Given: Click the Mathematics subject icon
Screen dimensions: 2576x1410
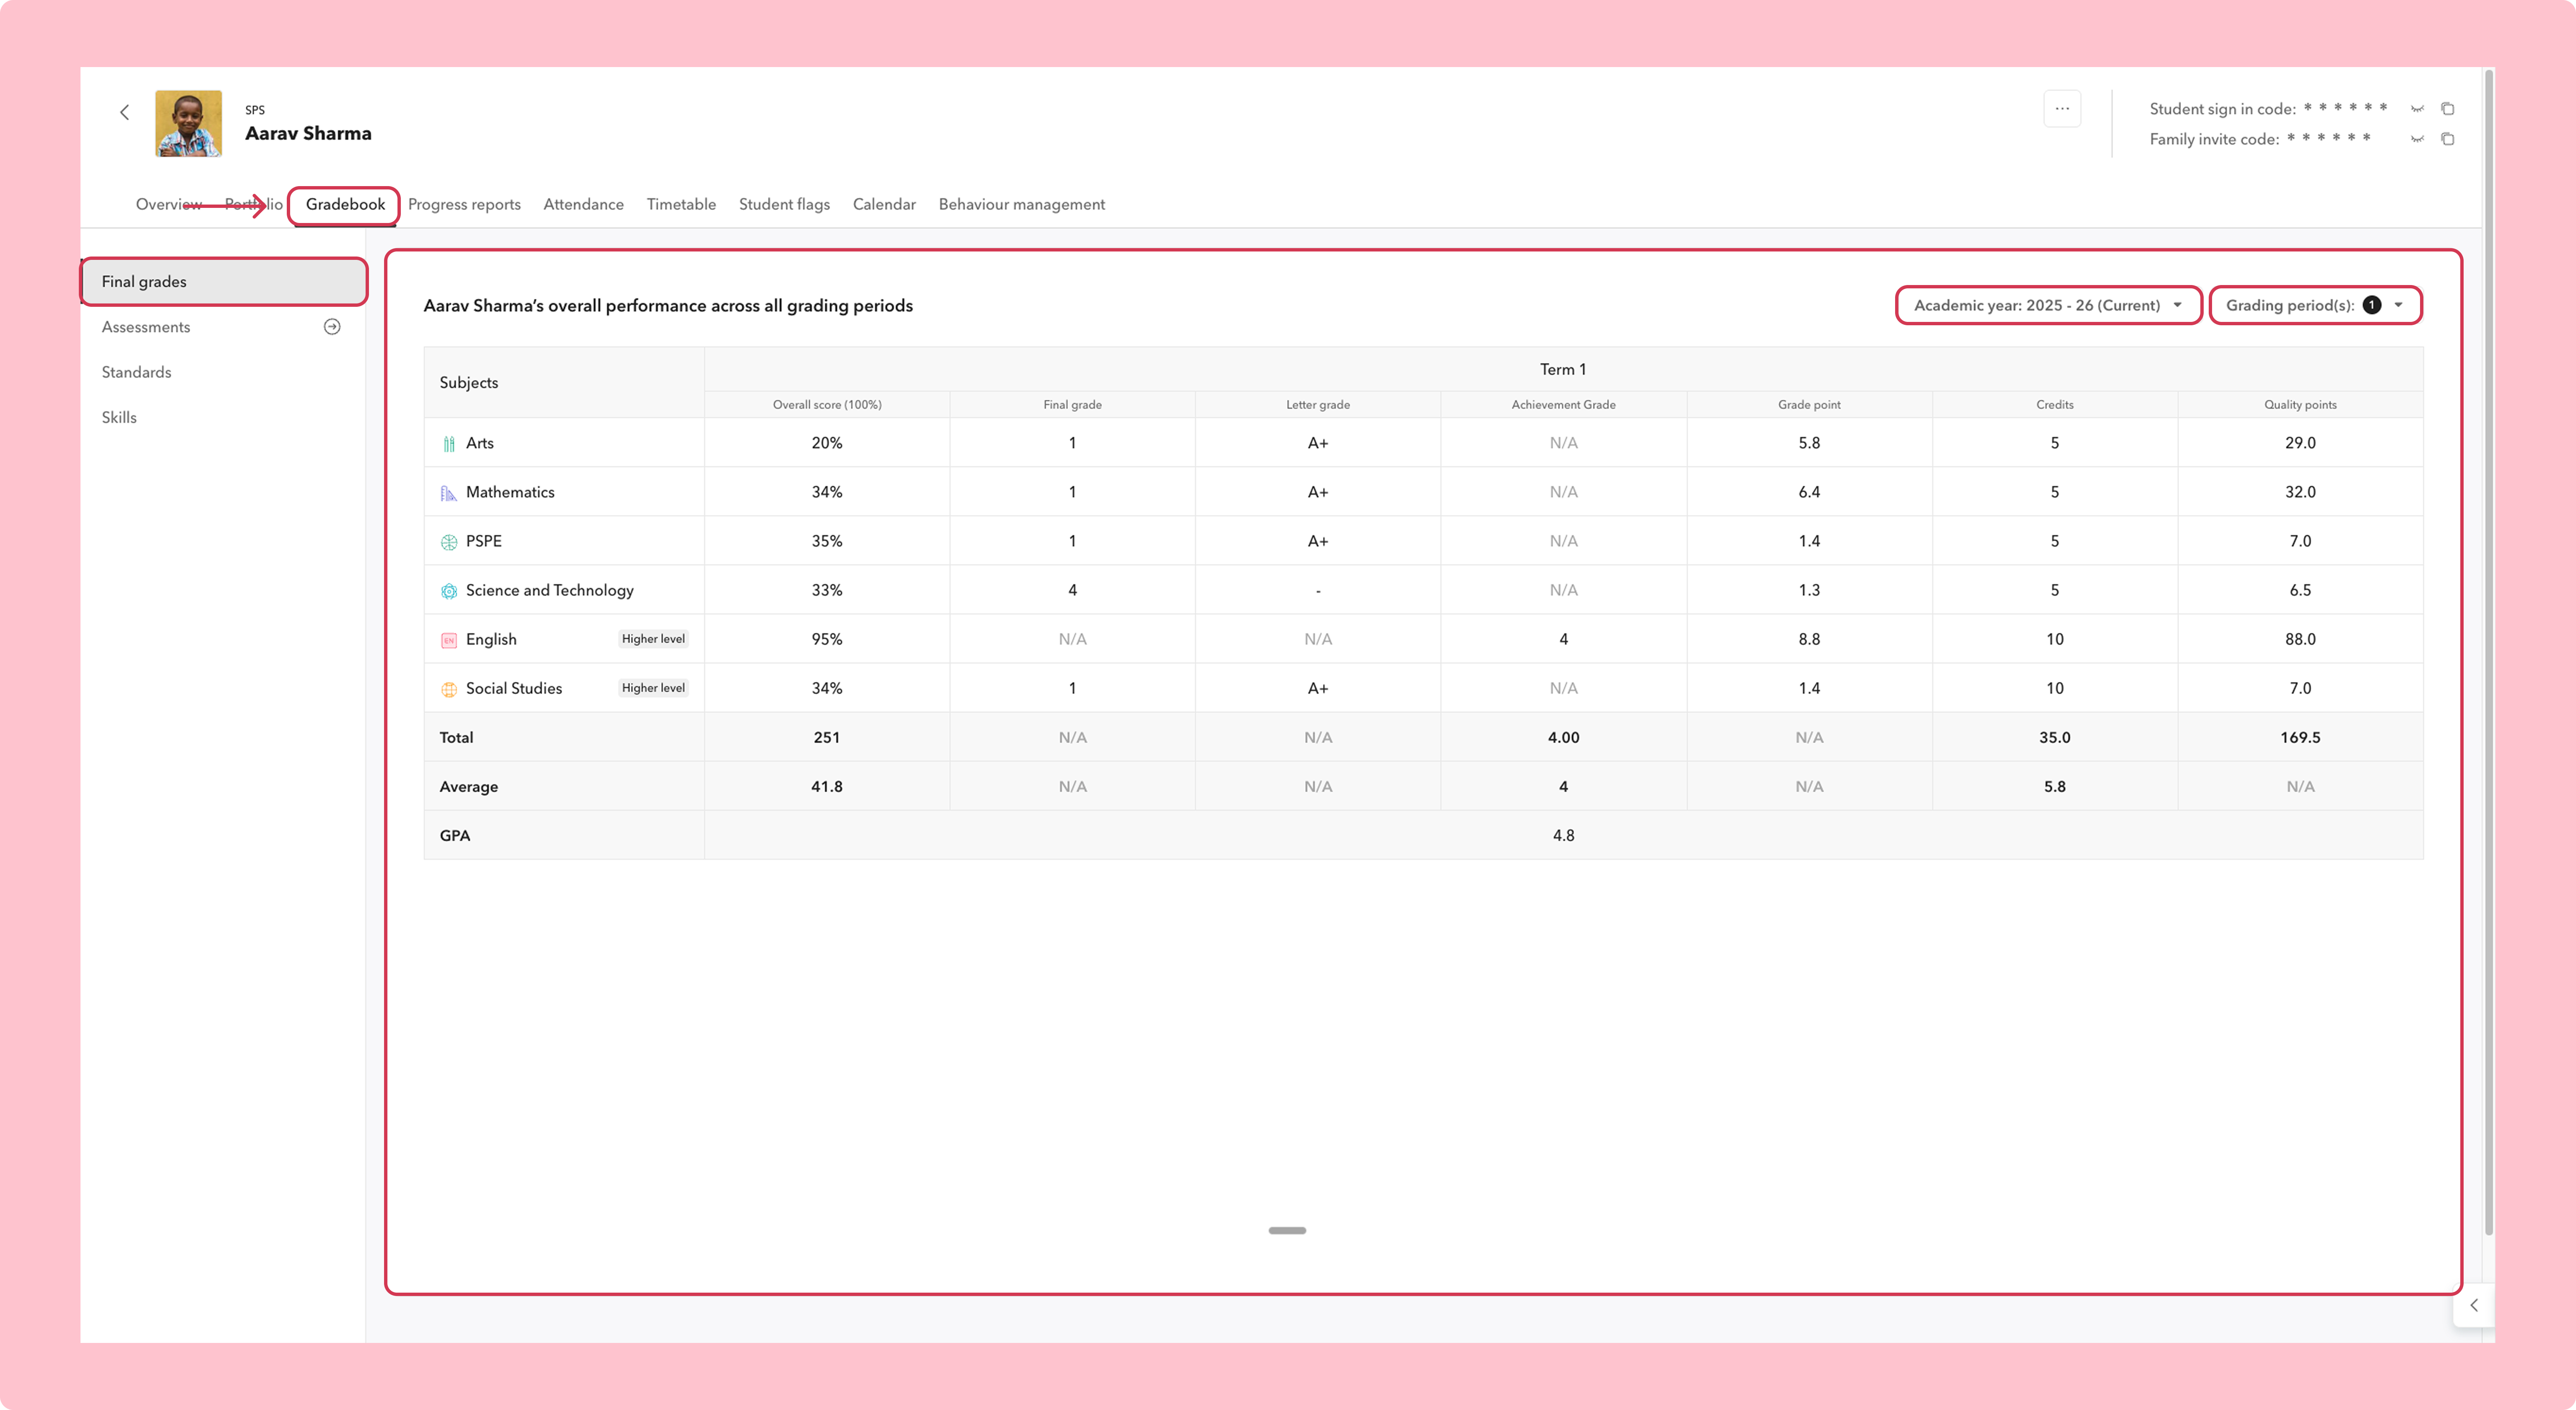Looking at the screenshot, I should click(449, 493).
